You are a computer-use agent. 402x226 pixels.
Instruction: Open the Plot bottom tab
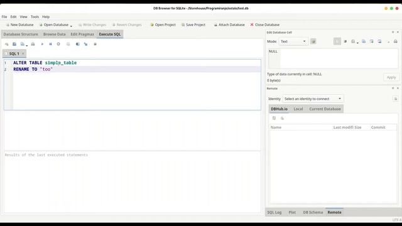pyautogui.click(x=292, y=212)
